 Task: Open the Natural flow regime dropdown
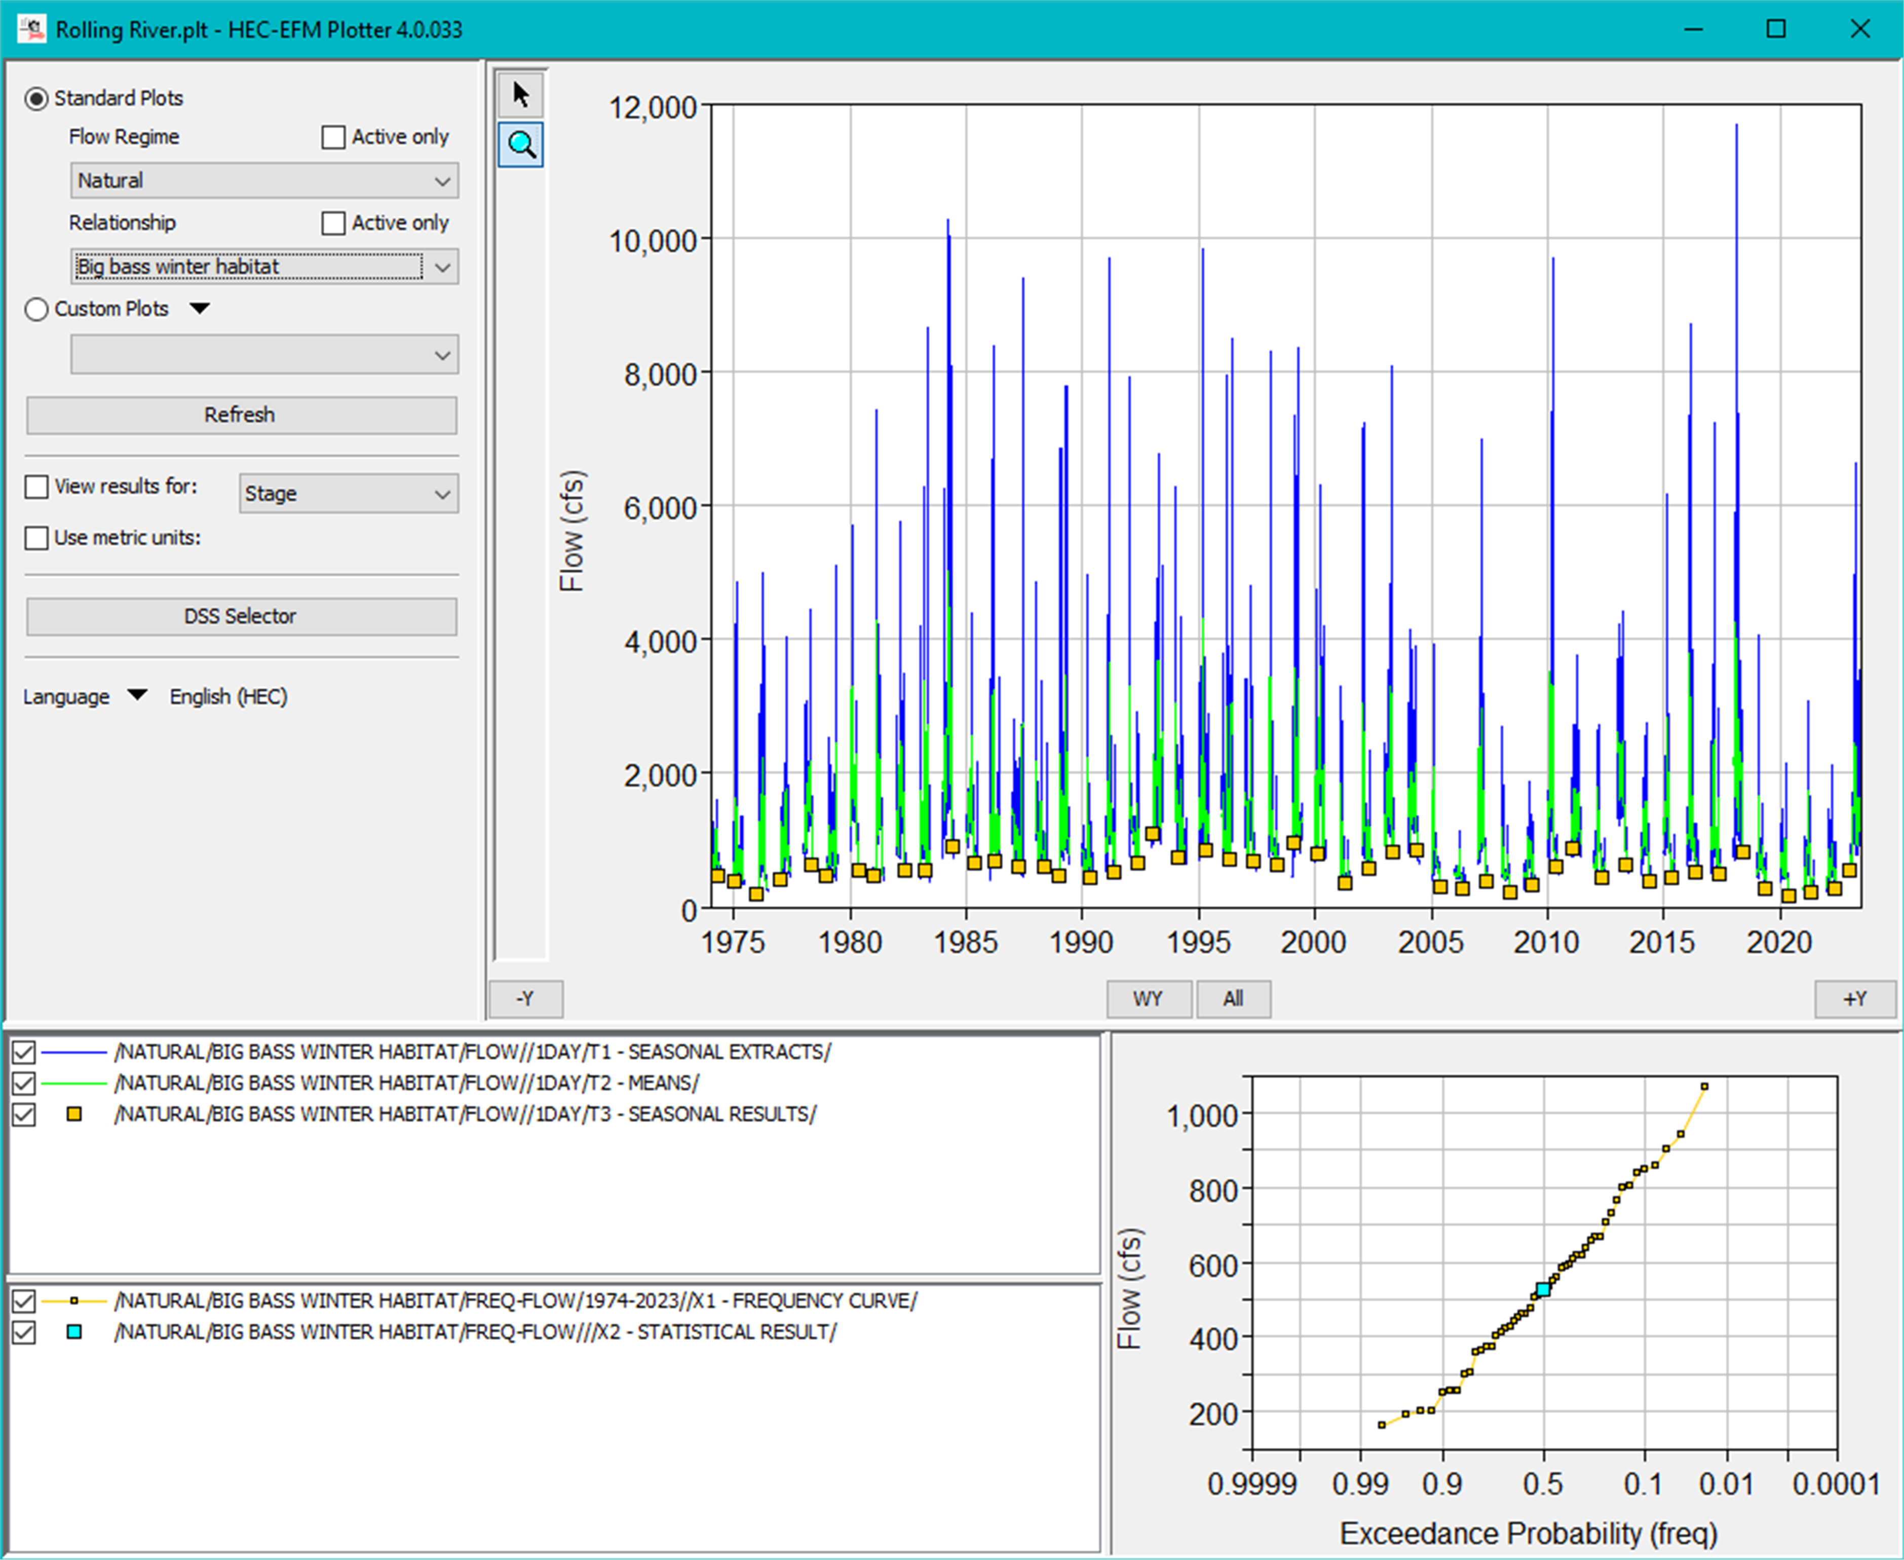[x=264, y=180]
